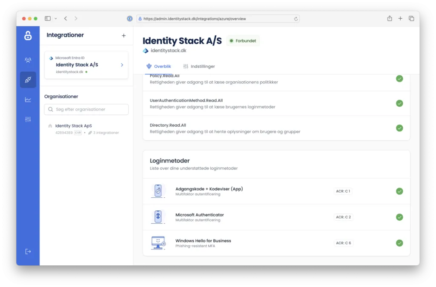
Task: Open the browser sidebar dropdown arrow
Action: coord(56,19)
